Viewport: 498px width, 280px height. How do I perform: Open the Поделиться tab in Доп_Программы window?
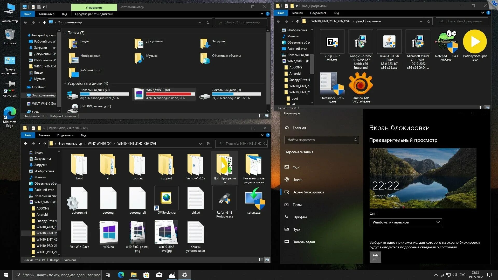coord(318,13)
